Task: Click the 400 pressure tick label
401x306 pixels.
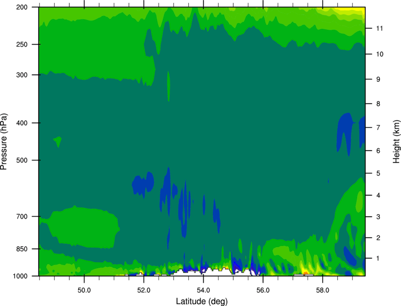Action: point(22,123)
